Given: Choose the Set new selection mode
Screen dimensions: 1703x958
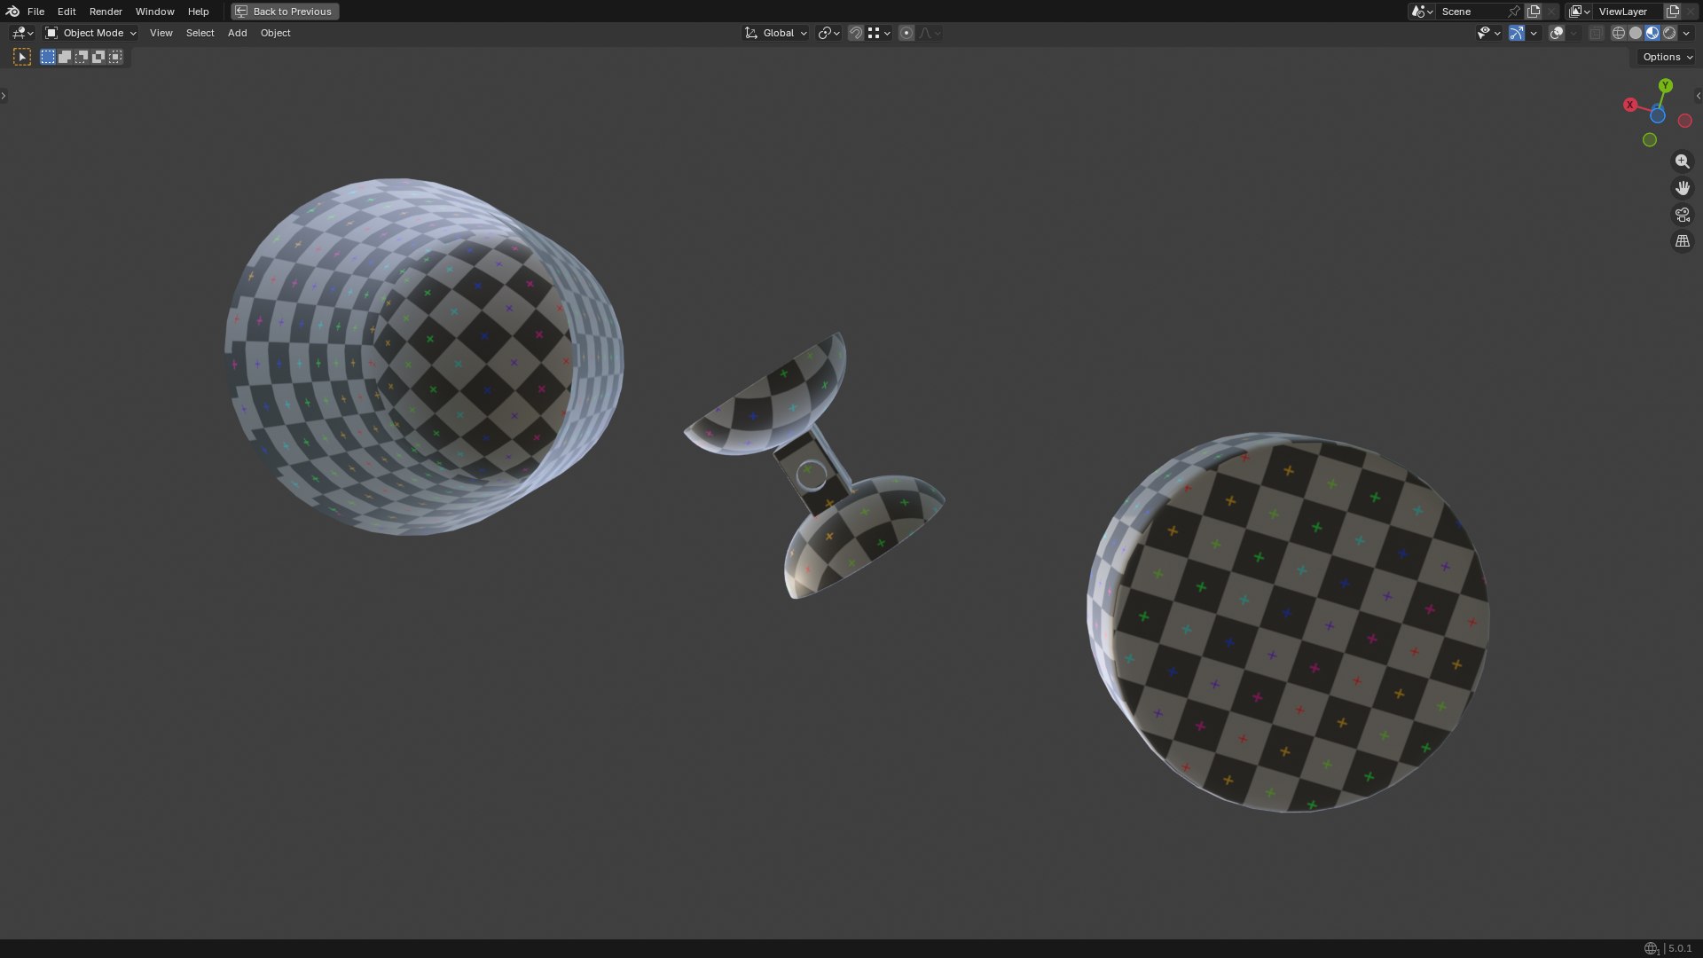Looking at the screenshot, I should click(48, 57).
